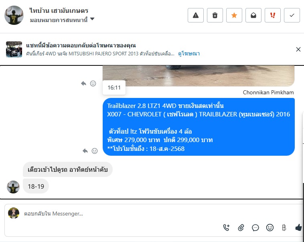
Task: Open the Pajero Sport ad thumbnail
Action: pos(14,49)
